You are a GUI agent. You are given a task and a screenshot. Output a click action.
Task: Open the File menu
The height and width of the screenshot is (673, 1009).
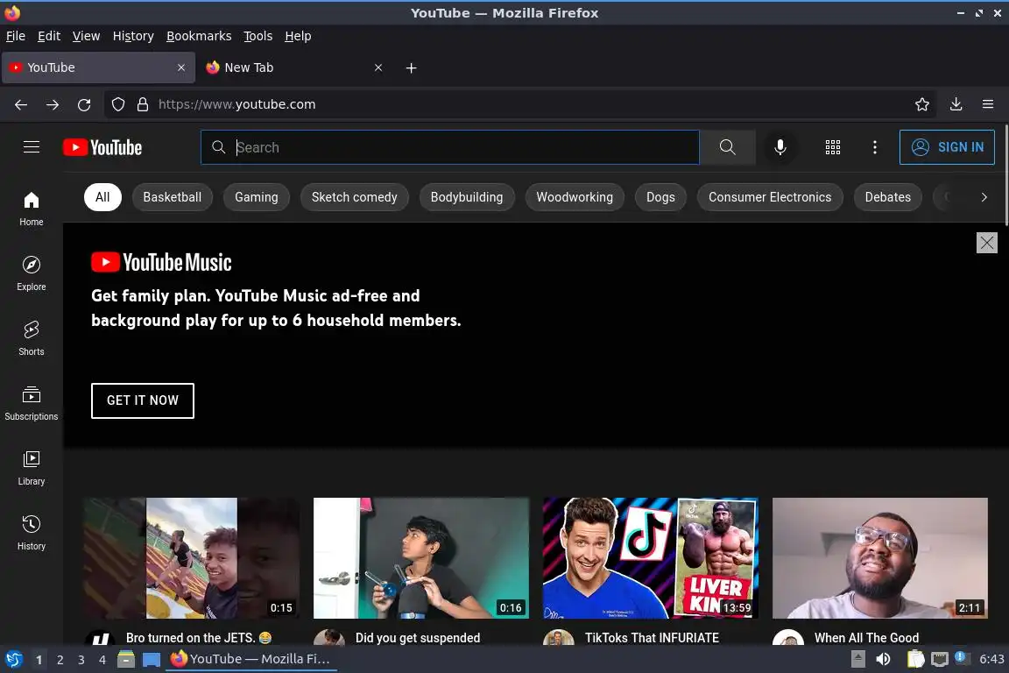[x=16, y=36]
